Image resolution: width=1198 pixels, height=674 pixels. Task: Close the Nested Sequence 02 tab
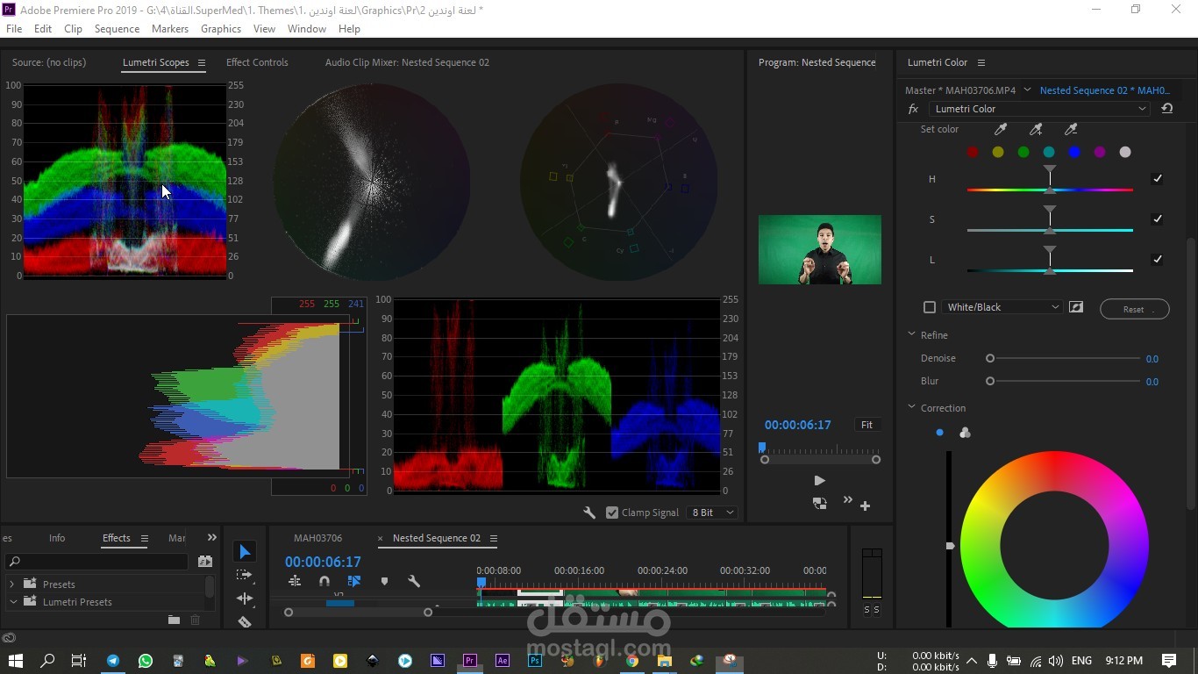pyautogui.click(x=381, y=539)
